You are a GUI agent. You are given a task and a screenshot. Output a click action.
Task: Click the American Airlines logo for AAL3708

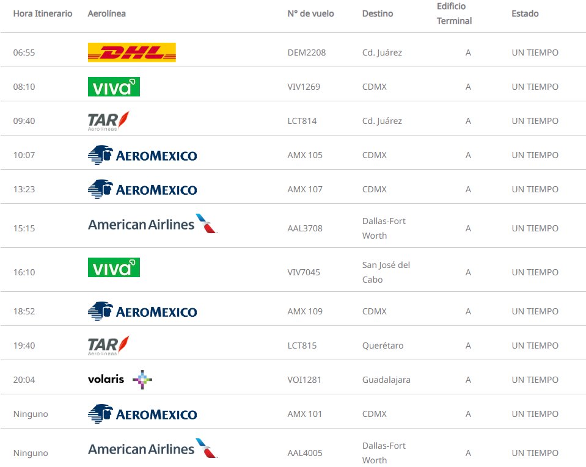pyautogui.click(x=153, y=224)
